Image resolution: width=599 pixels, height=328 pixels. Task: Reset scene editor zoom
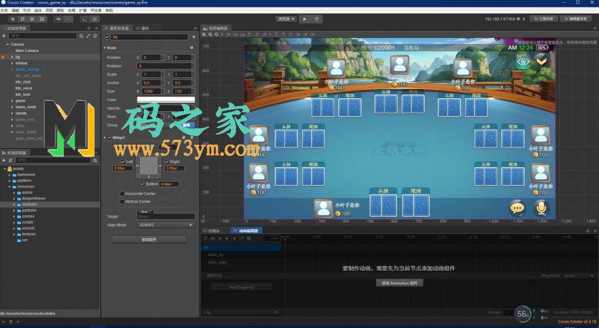click(216, 34)
